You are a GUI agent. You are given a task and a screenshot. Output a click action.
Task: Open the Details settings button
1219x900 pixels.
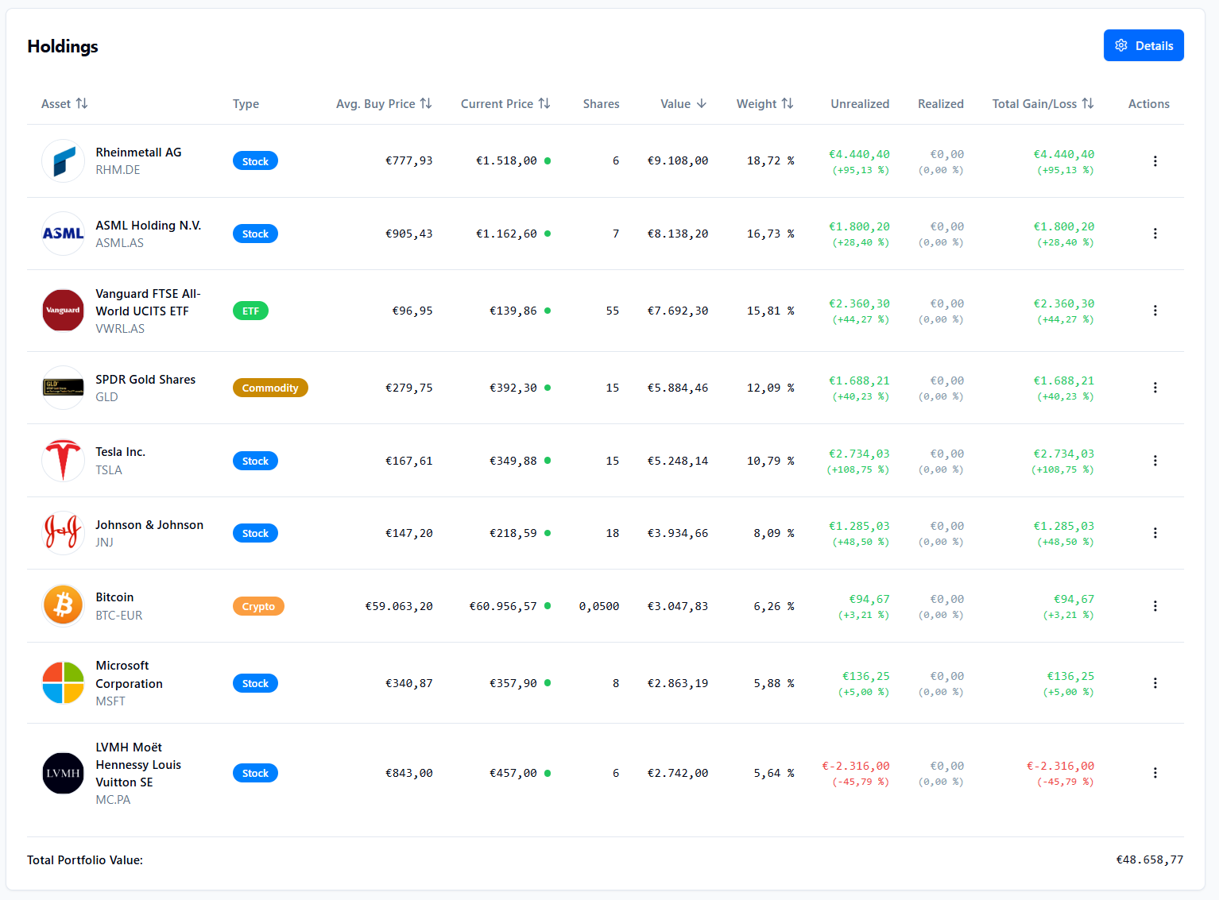1143,45
